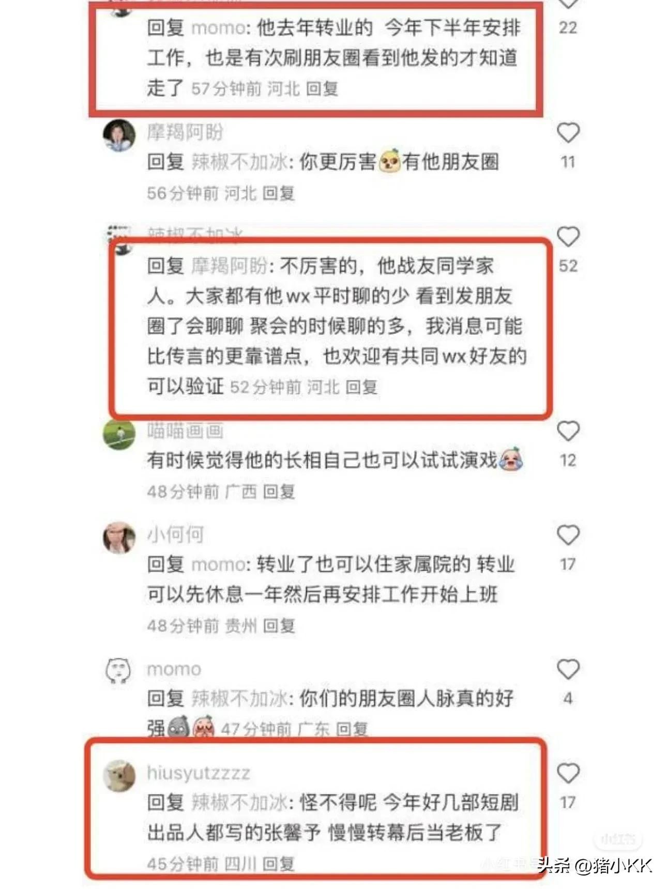Like hiusyutzzzz's comment about 短剧

(568, 773)
